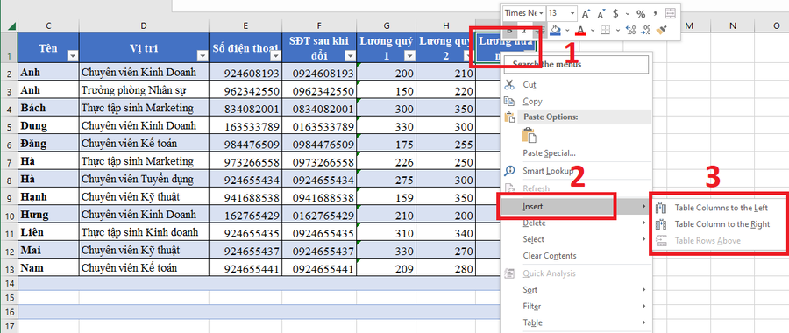This screenshot has height=333, width=789.
Task: Select row 13 header
Action: (9, 268)
